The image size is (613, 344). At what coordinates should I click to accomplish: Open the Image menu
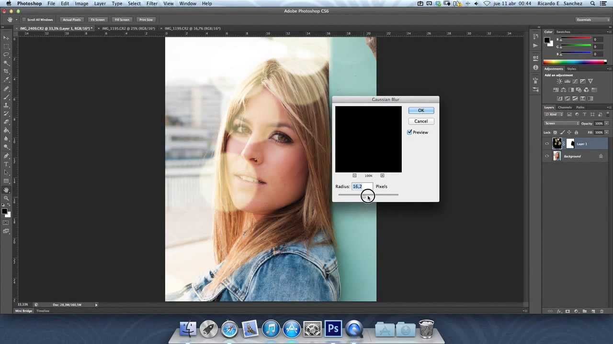[81, 3]
